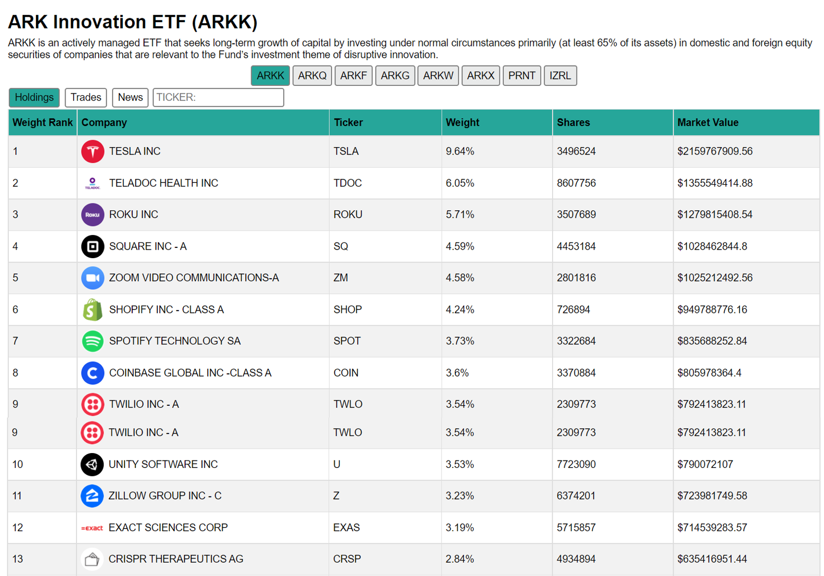Click the Ticker column header
The height and width of the screenshot is (576, 824).
[385, 122]
